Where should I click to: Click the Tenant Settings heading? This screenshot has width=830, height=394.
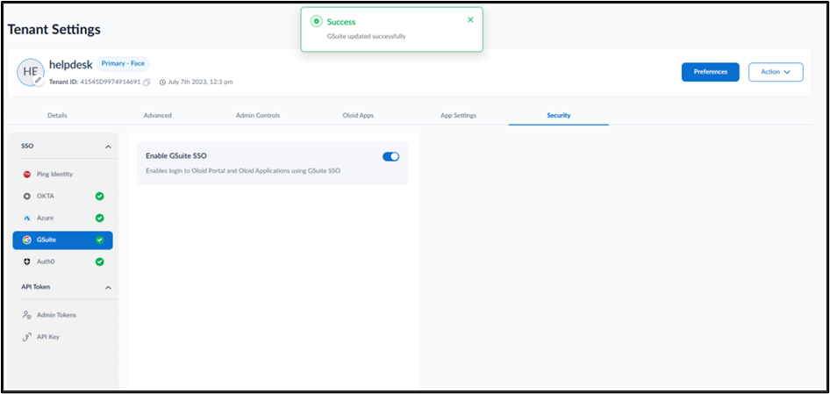pos(54,30)
